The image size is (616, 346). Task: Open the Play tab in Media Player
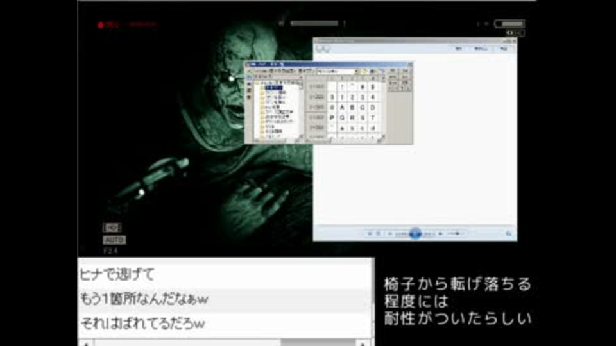coord(458,49)
